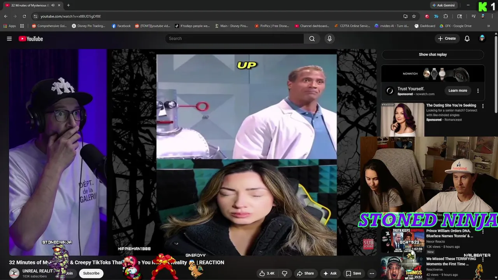Open the GFX - Google Drive bookmark

(x=455, y=26)
